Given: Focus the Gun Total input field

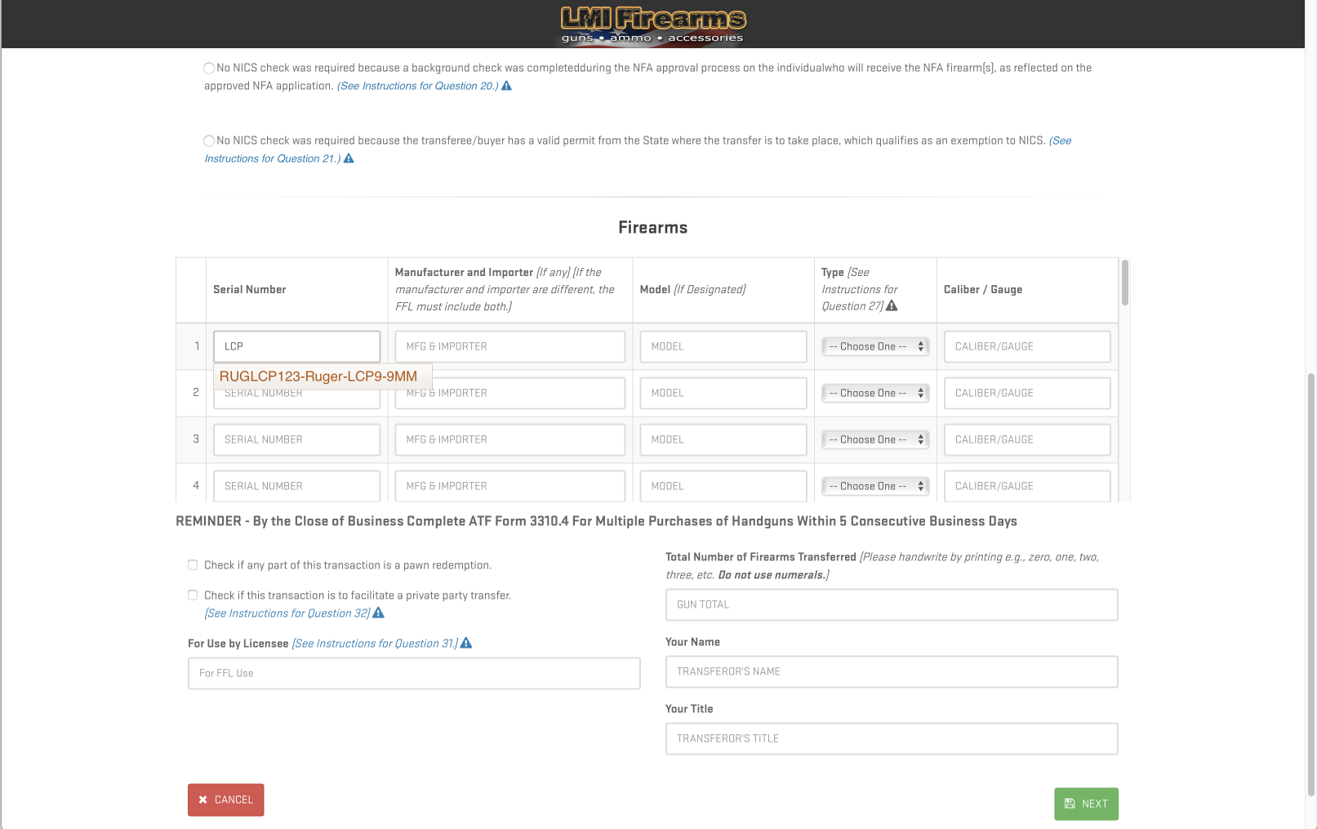Looking at the screenshot, I should (x=891, y=604).
